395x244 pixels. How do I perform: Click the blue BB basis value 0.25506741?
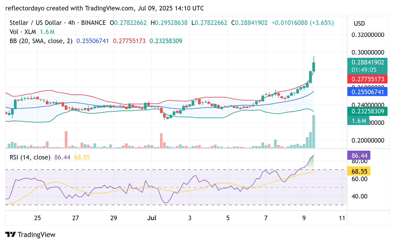click(x=93, y=41)
